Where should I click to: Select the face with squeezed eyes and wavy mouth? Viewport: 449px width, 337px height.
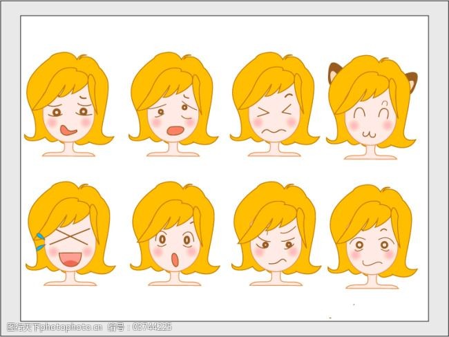pyautogui.click(x=274, y=104)
